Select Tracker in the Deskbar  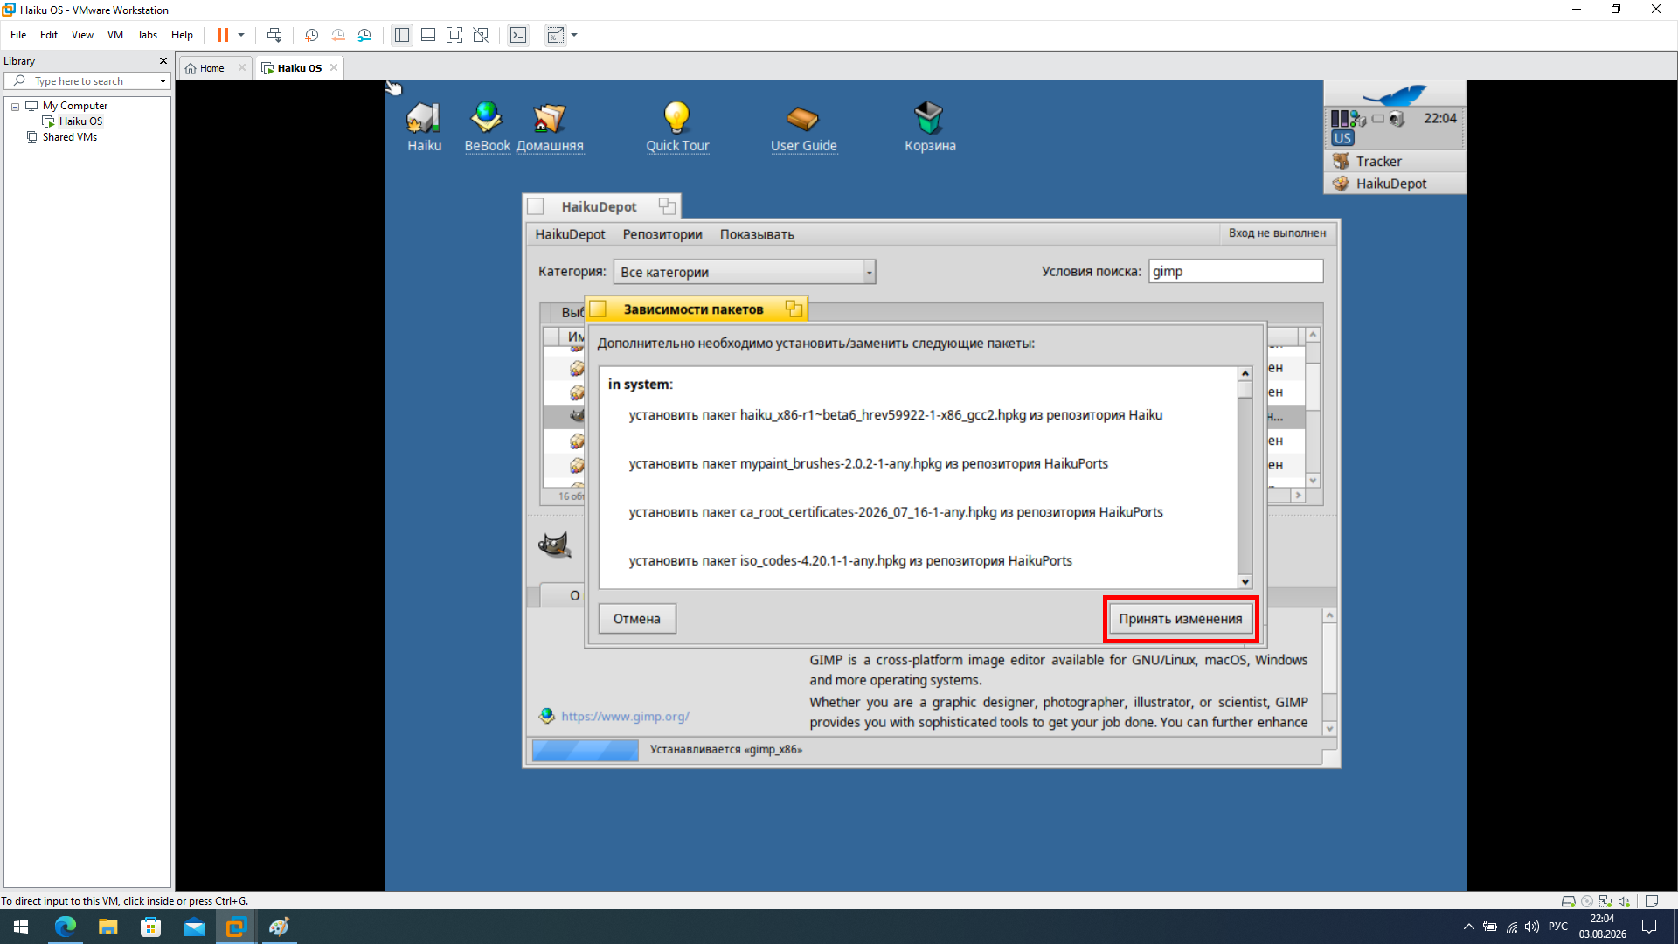1395,162
